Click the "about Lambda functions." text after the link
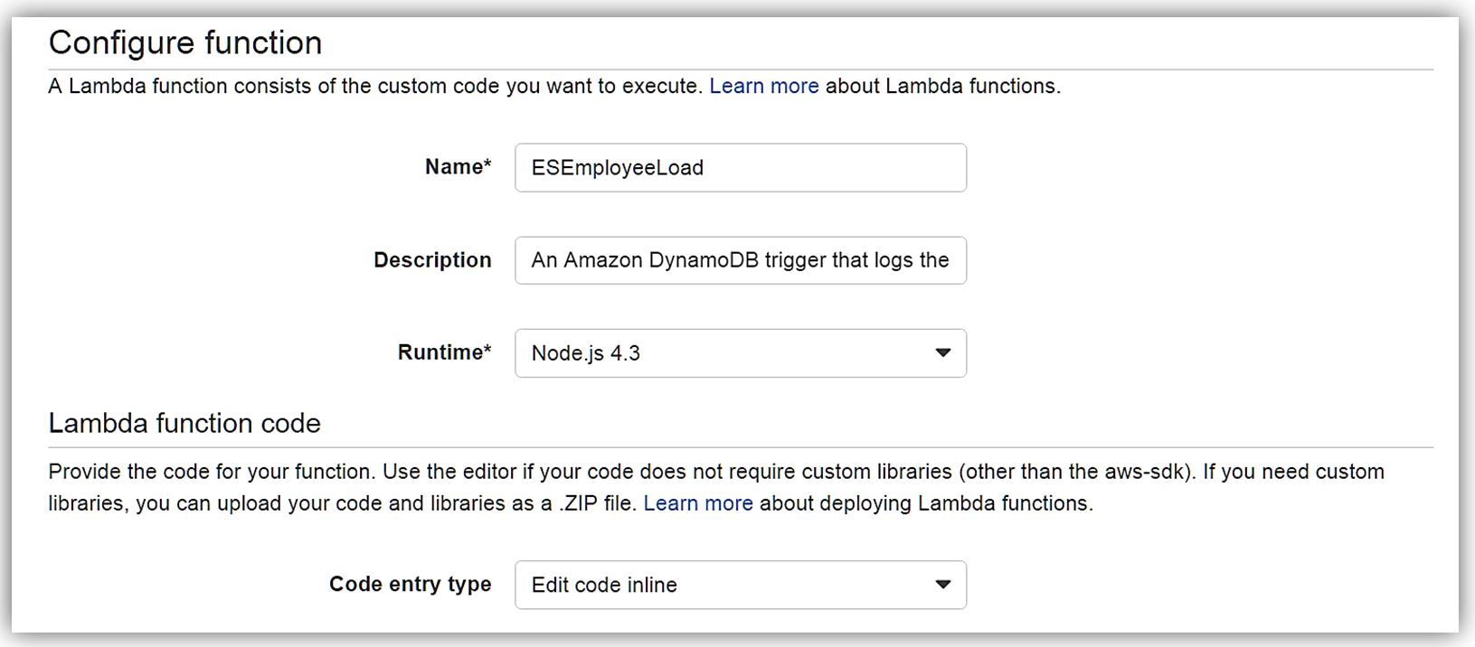Viewport: 1475px width, 647px height. coord(942,87)
